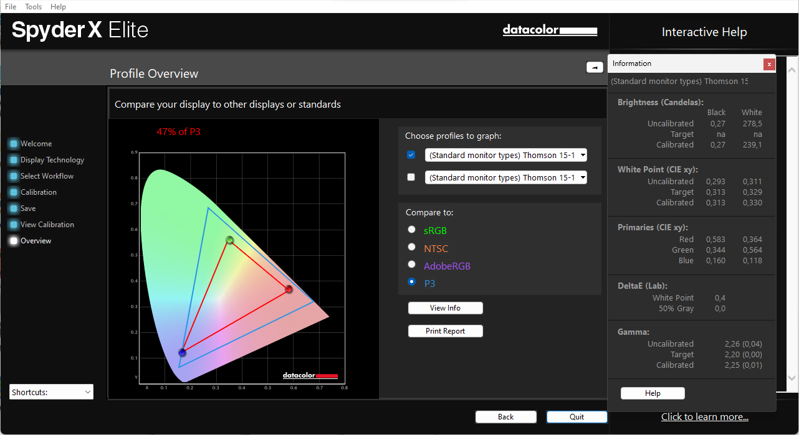
Task: Click the Primaries (CIE xy) heading
Action: (x=653, y=227)
